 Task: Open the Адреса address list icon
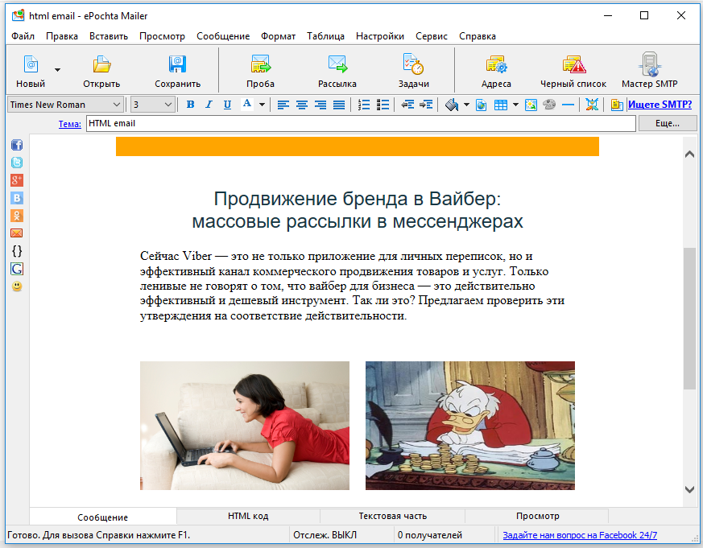(x=496, y=65)
